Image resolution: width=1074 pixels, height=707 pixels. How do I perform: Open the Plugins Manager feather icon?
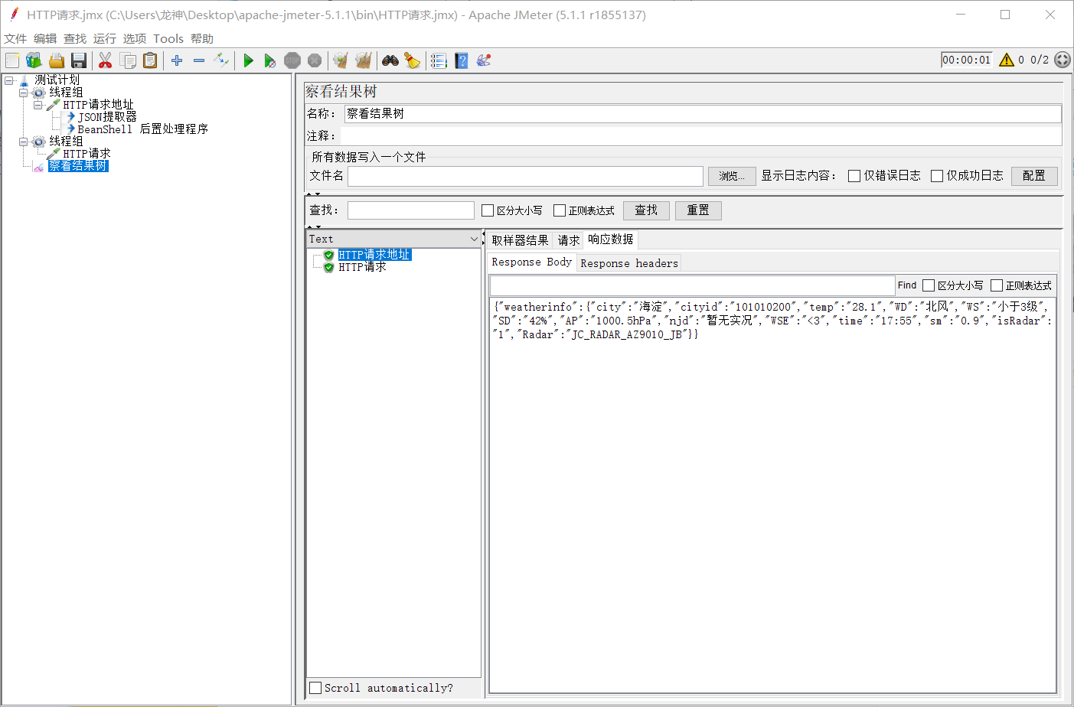coord(483,60)
